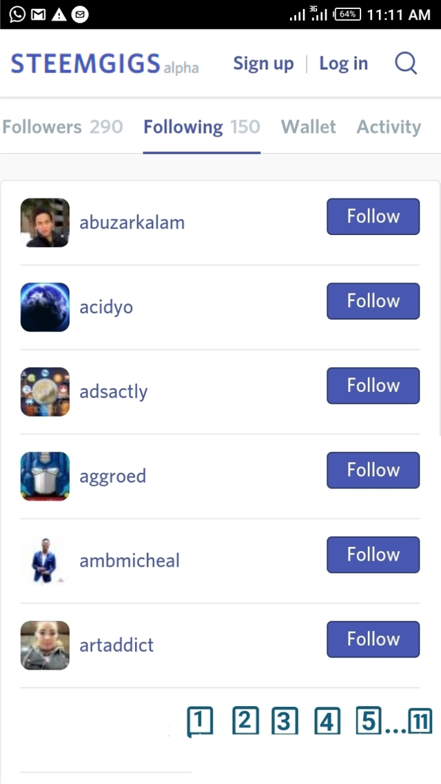Jump to last page 11
The height and width of the screenshot is (784, 441).
point(420,721)
